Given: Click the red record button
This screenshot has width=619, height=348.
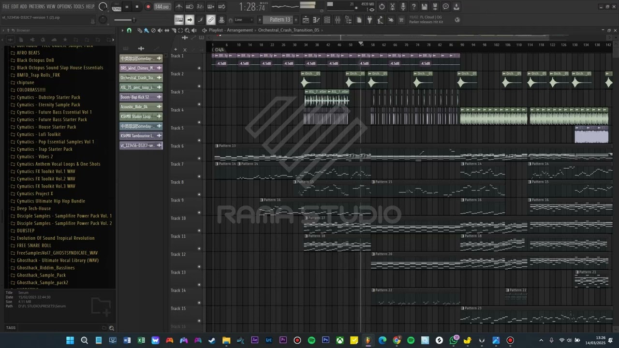Looking at the screenshot, I should point(148,7).
